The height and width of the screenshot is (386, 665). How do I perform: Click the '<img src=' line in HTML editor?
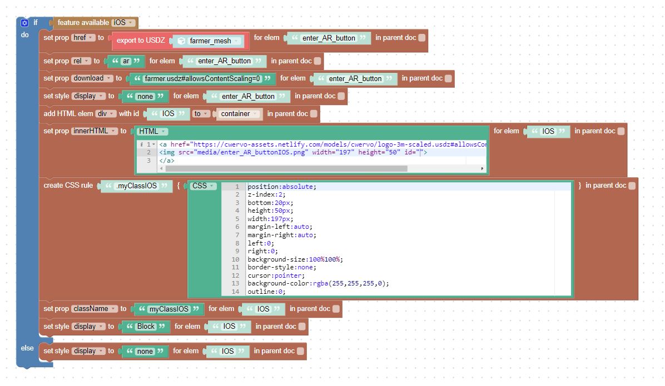[x=293, y=153]
